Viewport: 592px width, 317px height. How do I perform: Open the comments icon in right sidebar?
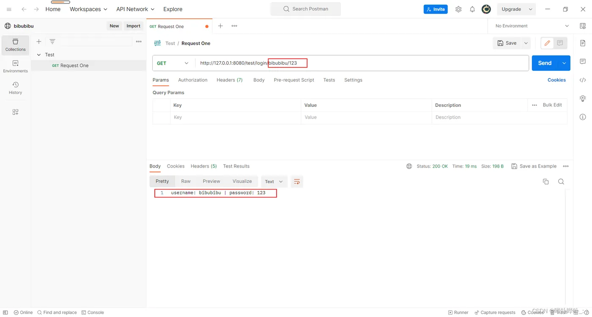coord(583,62)
